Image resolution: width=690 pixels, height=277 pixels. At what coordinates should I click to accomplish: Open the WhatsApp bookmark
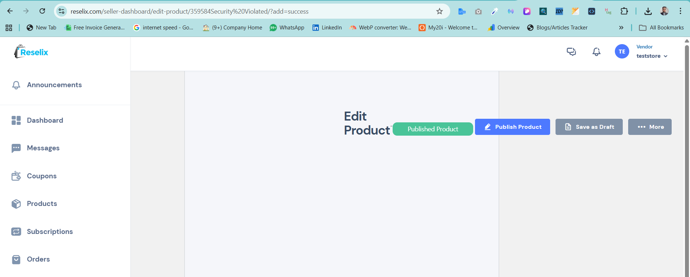pos(287,28)
